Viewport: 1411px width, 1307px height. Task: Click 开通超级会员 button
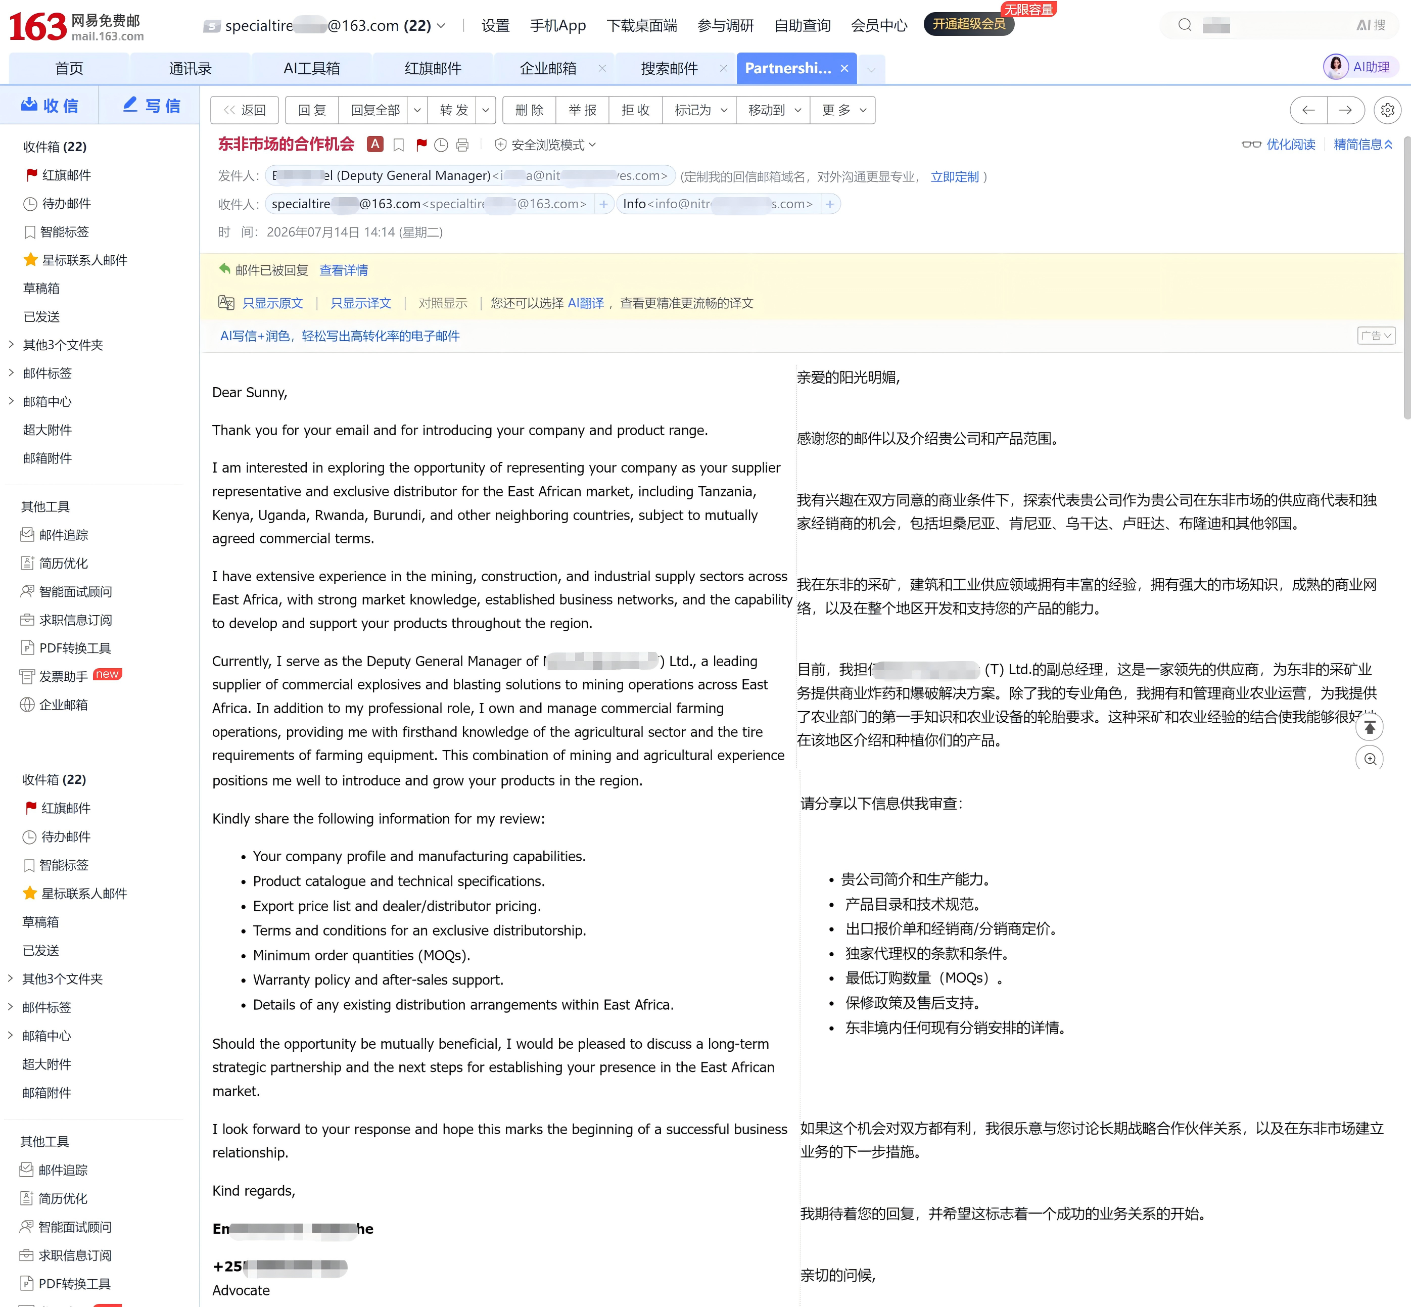point(969,24)
